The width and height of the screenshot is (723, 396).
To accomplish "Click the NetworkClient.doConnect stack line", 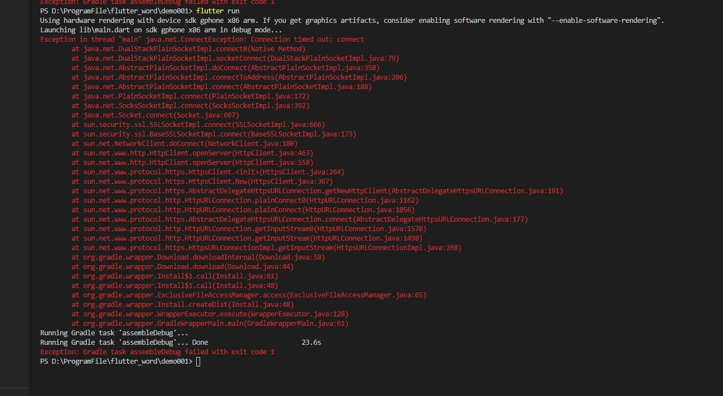I will [x=185, y=144].
